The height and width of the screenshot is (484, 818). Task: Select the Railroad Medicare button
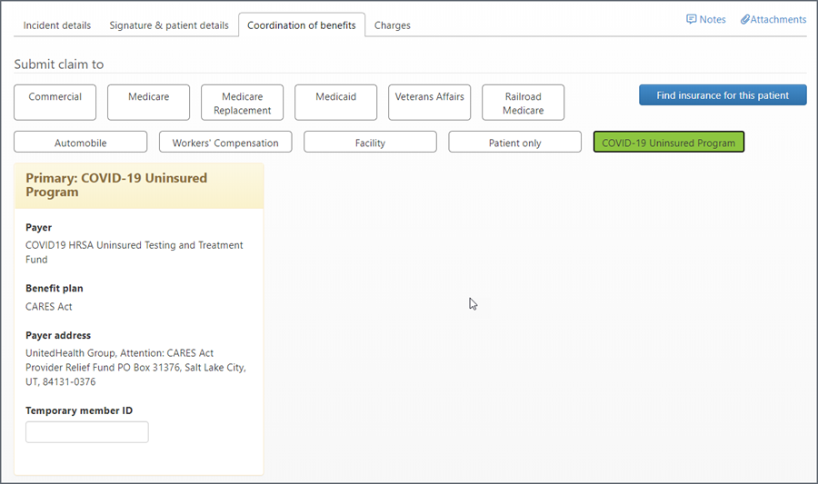(523, 103)
